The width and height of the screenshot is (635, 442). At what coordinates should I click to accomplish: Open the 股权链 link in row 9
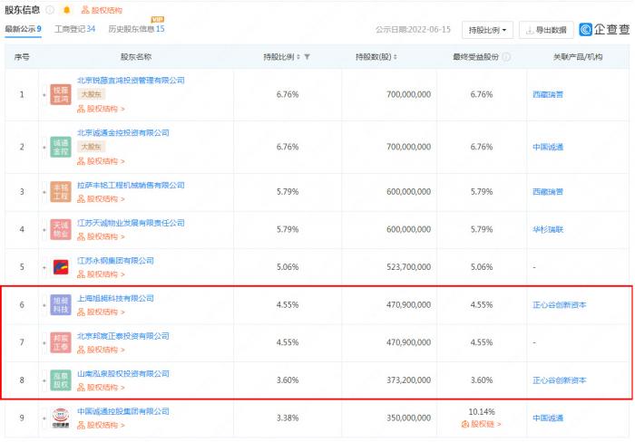click(x=482, y=424)
